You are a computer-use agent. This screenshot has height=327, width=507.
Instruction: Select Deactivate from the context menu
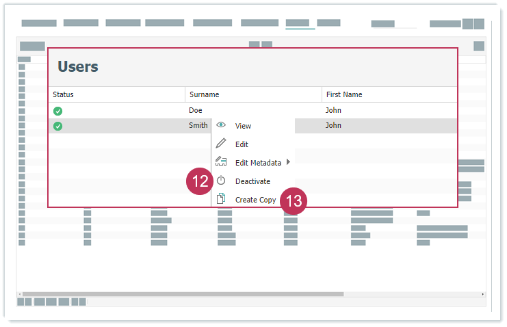(x=252, y=181)
